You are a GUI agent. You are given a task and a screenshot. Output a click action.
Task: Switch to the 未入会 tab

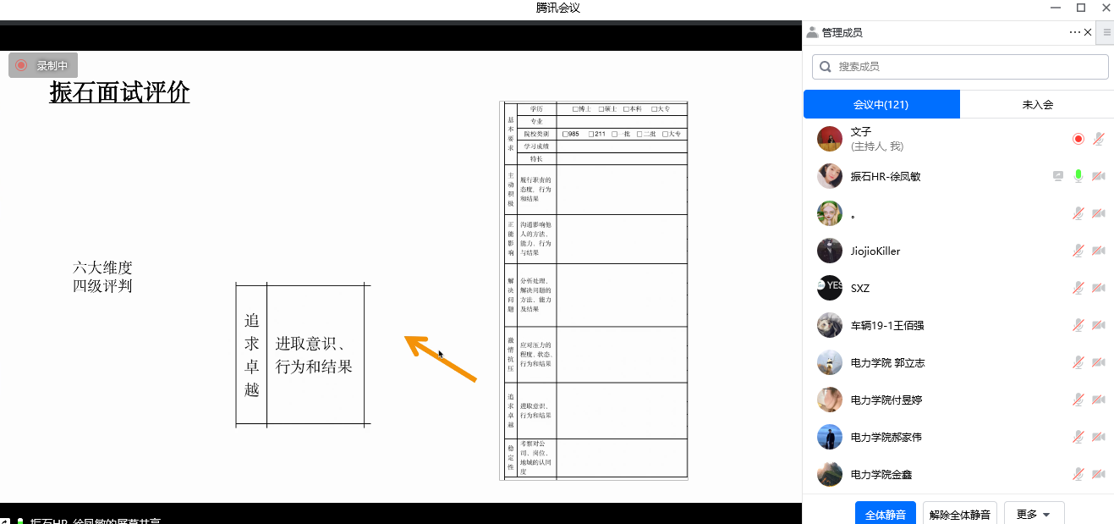(x=1037, y=104)
